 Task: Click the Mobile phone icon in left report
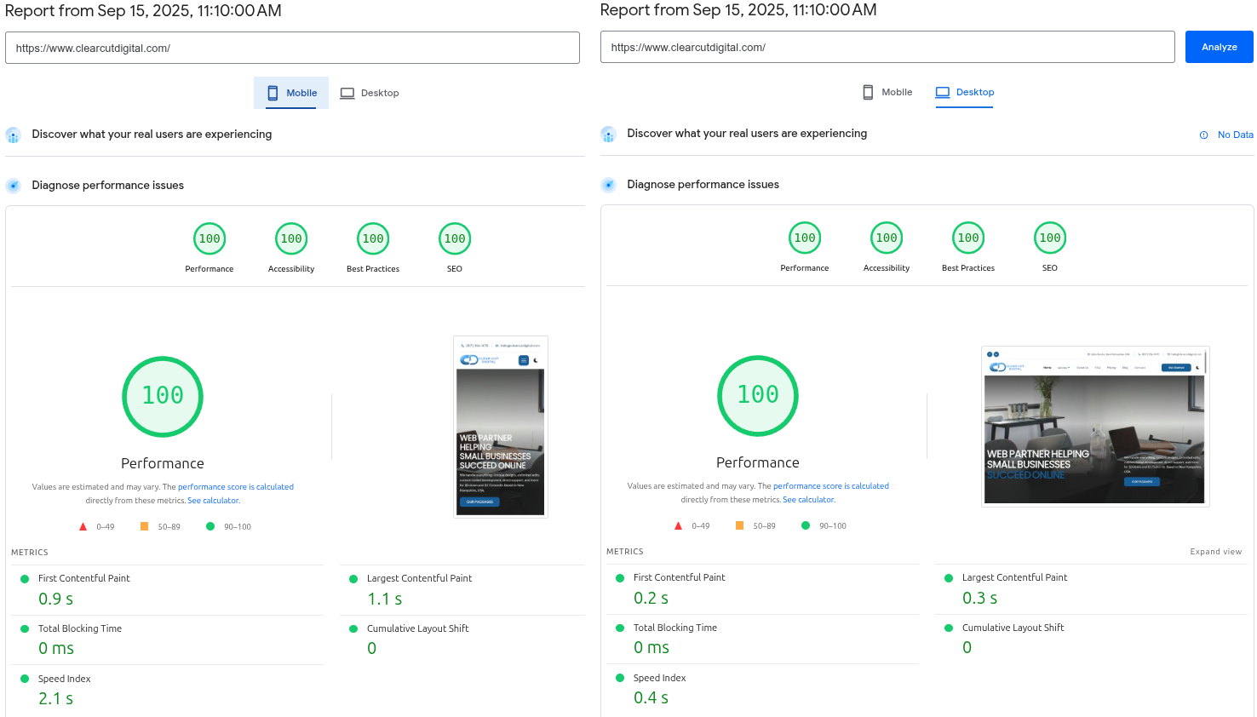[273, 93]
